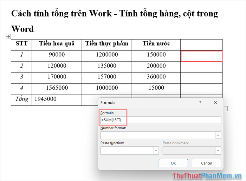This screenshot has width=246, height=181.
Task: Click the empty header cell in last column
Action: coord(201,45)
